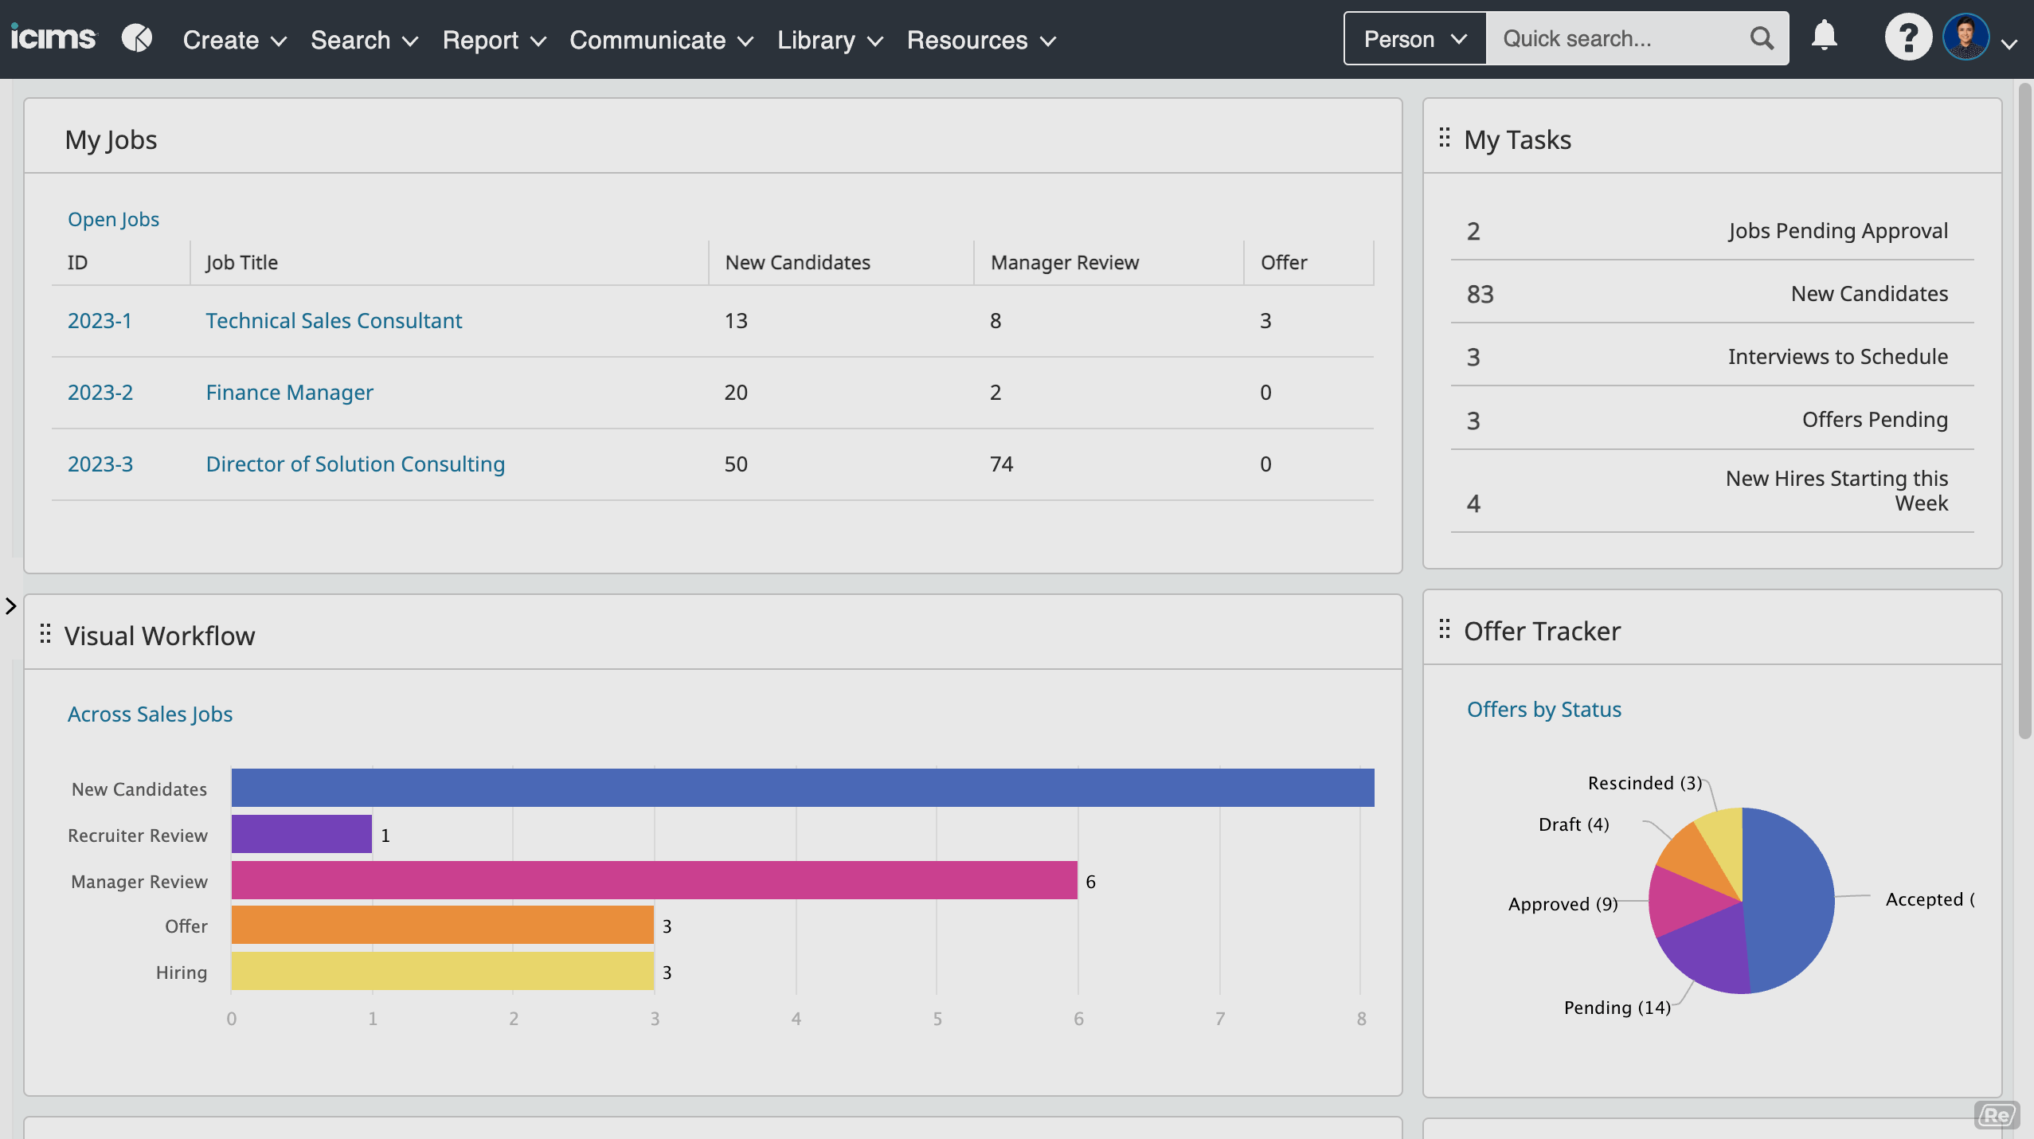
Task: Open the Communicate menu
Action: click(x=661, y=40)
